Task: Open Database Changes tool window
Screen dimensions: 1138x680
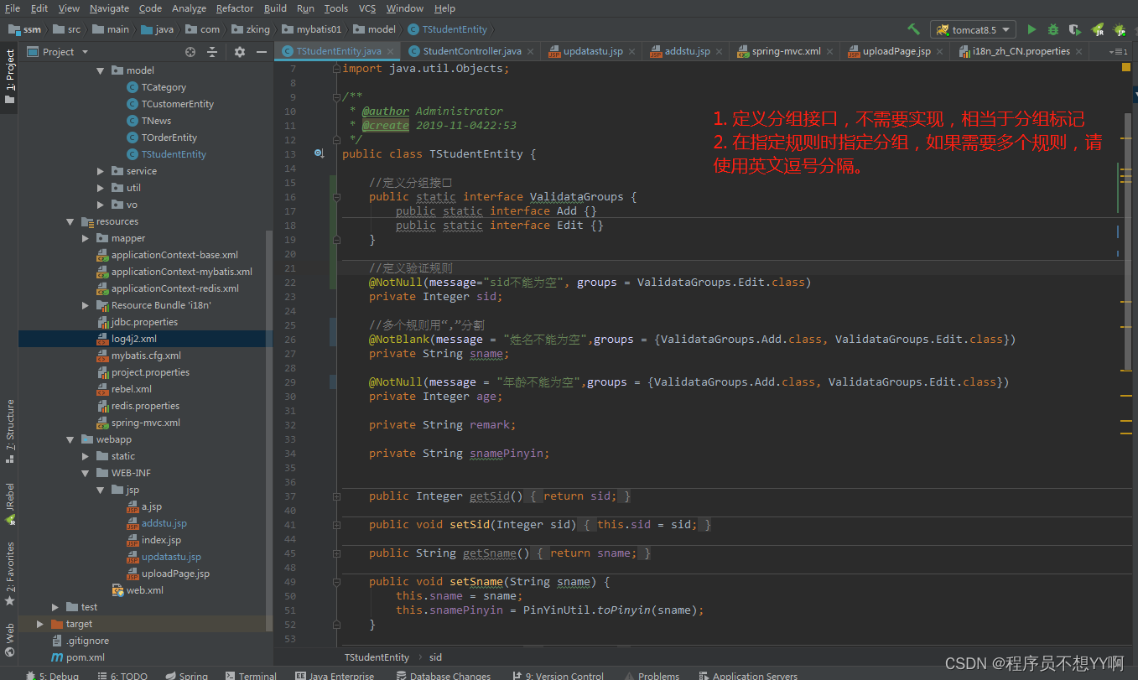Action: point(443,675)
